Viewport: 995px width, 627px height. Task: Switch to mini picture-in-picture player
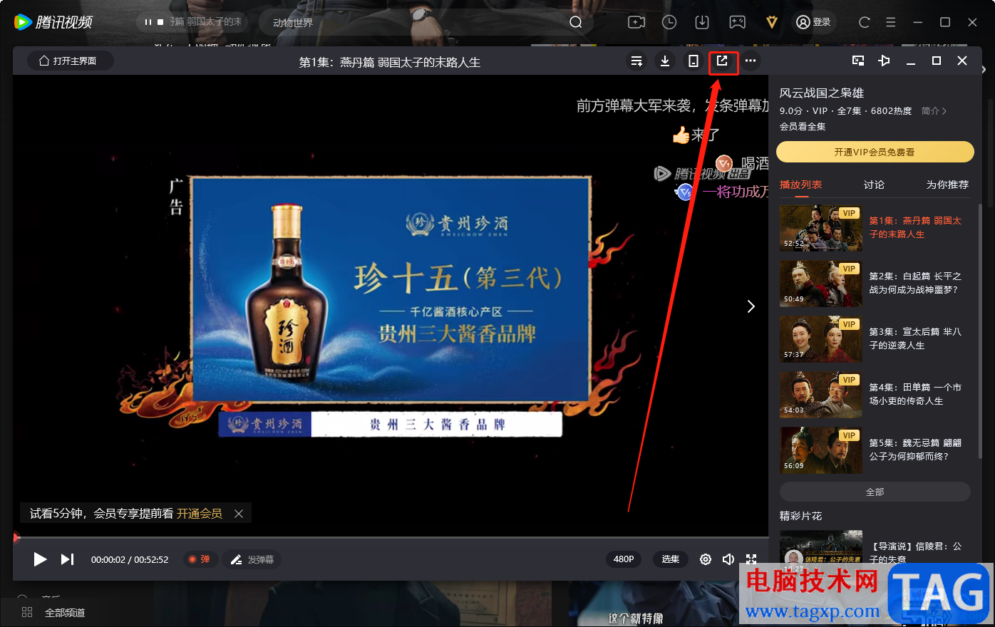(x=858, y=61)
